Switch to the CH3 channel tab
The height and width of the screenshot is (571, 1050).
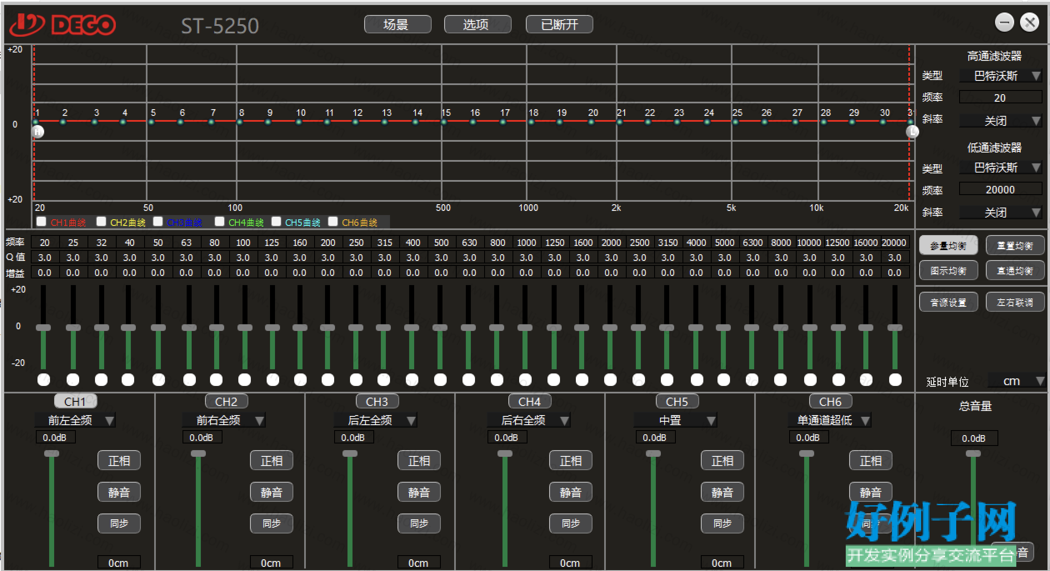pyautogui.click(x=377, y=401)
